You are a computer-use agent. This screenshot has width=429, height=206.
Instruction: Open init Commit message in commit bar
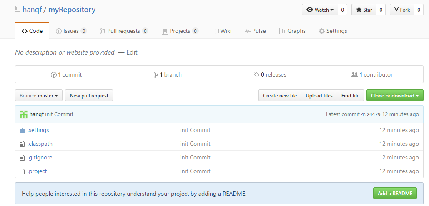[x=59, y=114]
